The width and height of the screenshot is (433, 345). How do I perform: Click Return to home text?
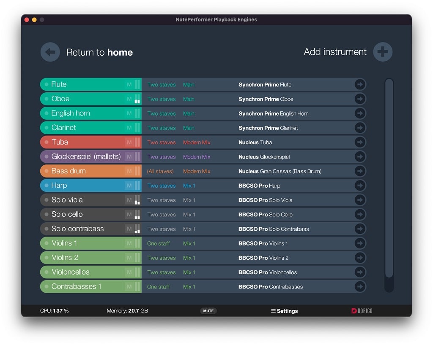(x=99, y=52)
